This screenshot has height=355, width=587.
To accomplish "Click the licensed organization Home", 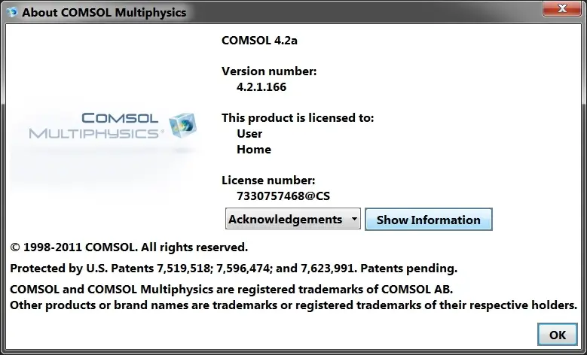I will tap(254, 149).
